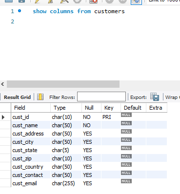Click the YES null cell for cust_zip
The width and height of the screenshot is (180, 194).
[91, 158]
